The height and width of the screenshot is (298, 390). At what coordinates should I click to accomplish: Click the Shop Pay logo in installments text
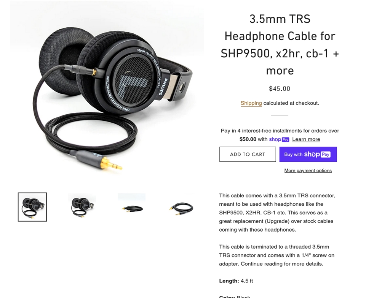click(x=279, y=139)
